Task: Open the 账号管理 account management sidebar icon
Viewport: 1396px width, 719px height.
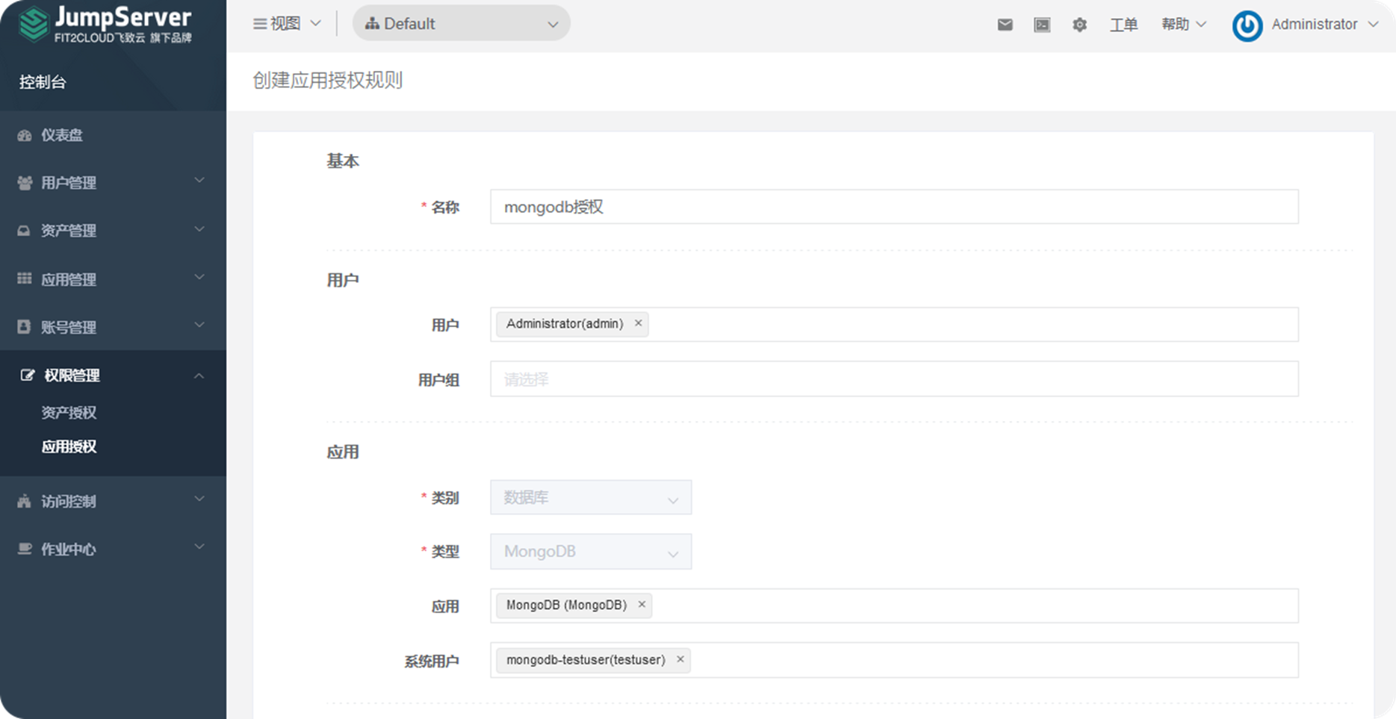Action: point(22,326)
